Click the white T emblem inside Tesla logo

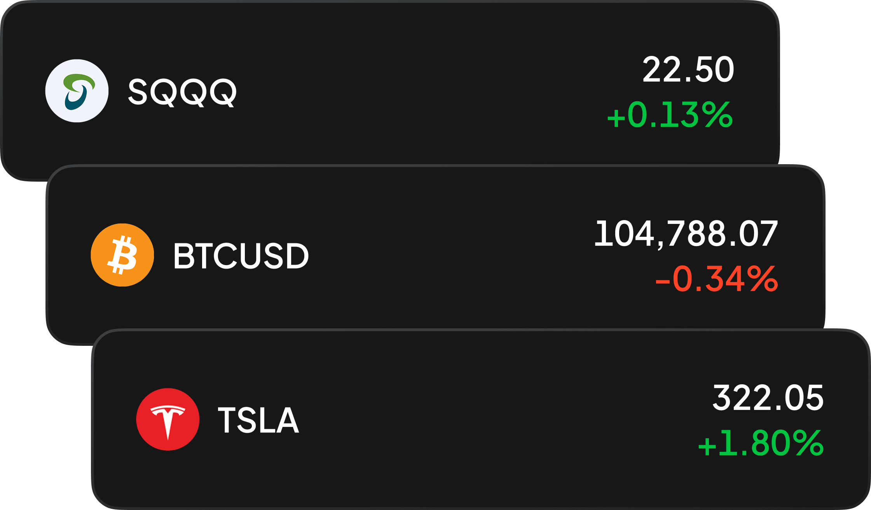click(168, 420)
